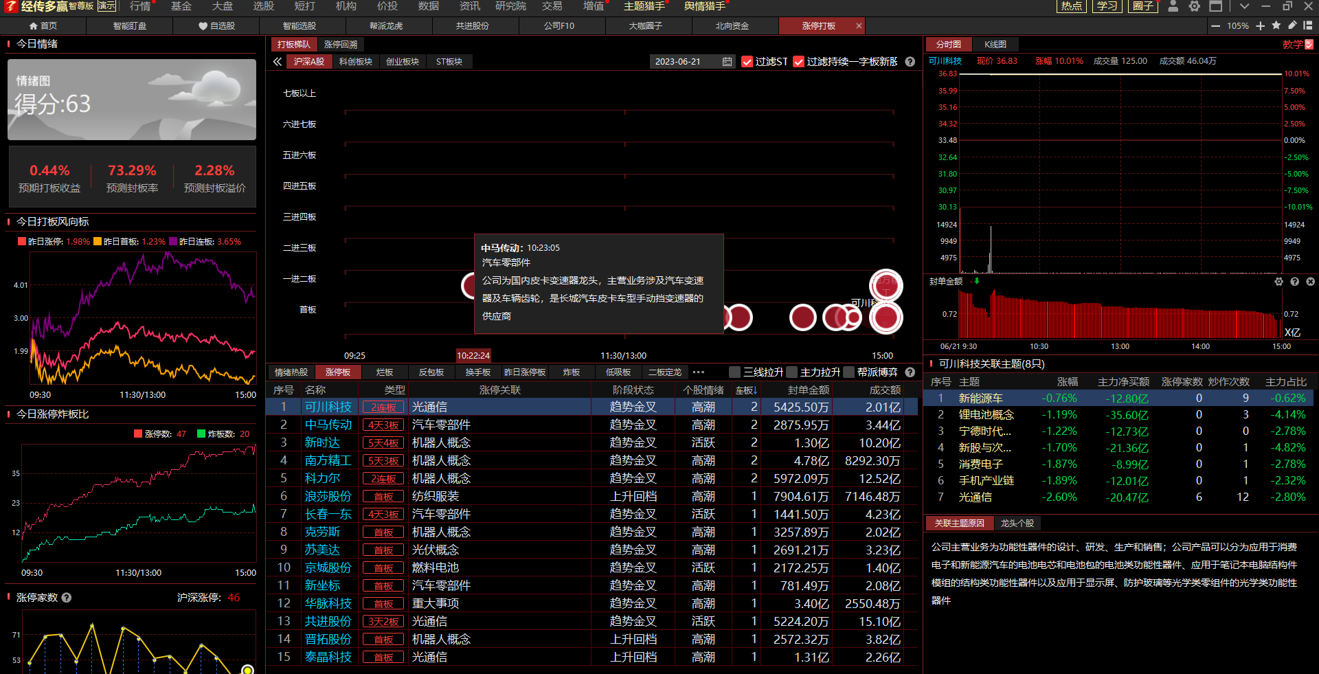Toggle 过滤持续一字板新股 checkbox
The width and height of the screenshot is (1319, 674).
[x=798, y=61]
